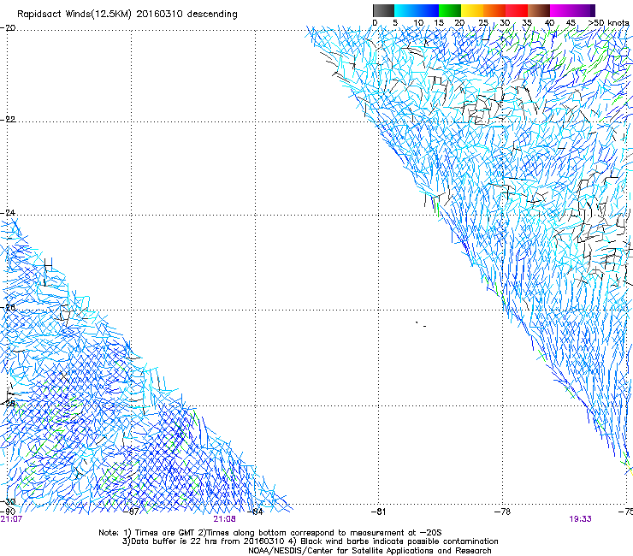Click the blue 10-15 knots legend swatch
633x556 pixels.
(428, 10)
